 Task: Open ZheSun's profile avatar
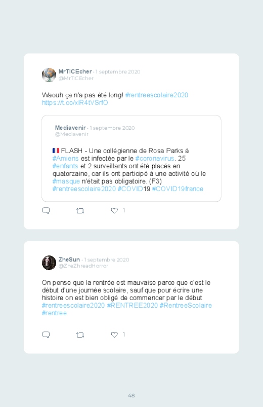49,263
